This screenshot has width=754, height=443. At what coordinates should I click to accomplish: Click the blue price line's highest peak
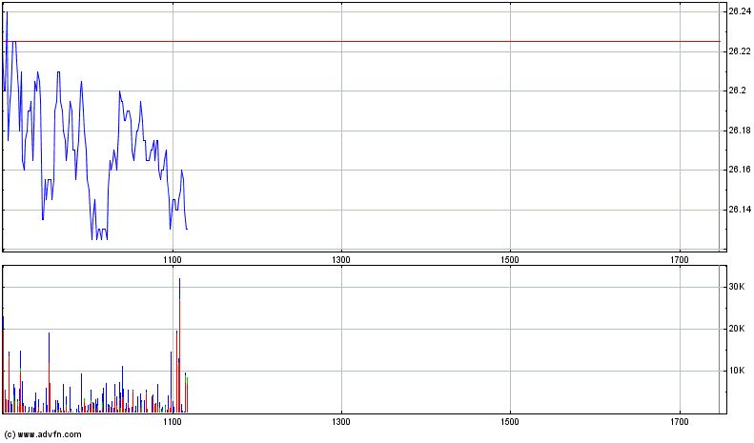coord(7,12)
